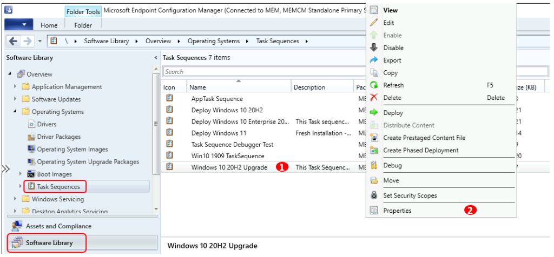
Task: Click Software Library in the breadcrumb
Action: pos(107,41)
